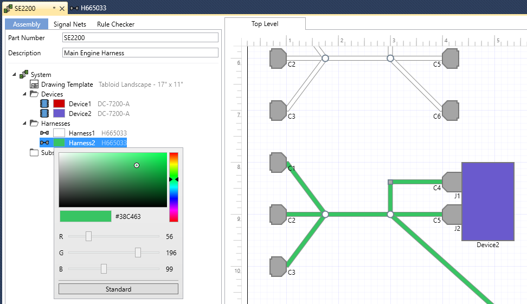
Task: Click the B channel slider thumb
Action: click(104, 269)
